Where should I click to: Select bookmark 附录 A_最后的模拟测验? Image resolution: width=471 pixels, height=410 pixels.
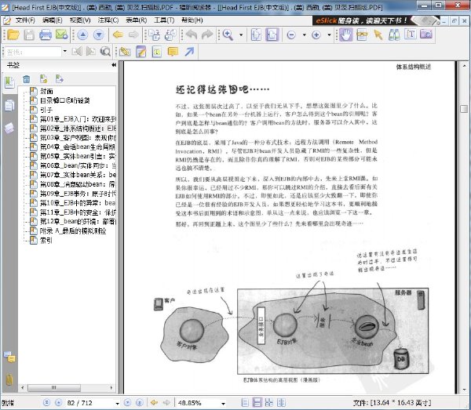73,230
